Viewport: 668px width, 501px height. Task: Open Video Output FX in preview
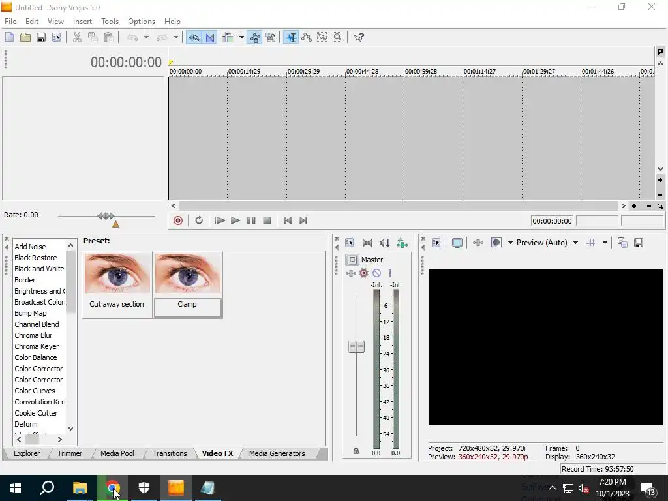click(x=478, y=243)
